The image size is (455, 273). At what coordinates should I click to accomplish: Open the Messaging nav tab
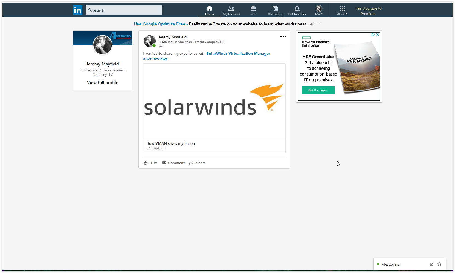275,11
